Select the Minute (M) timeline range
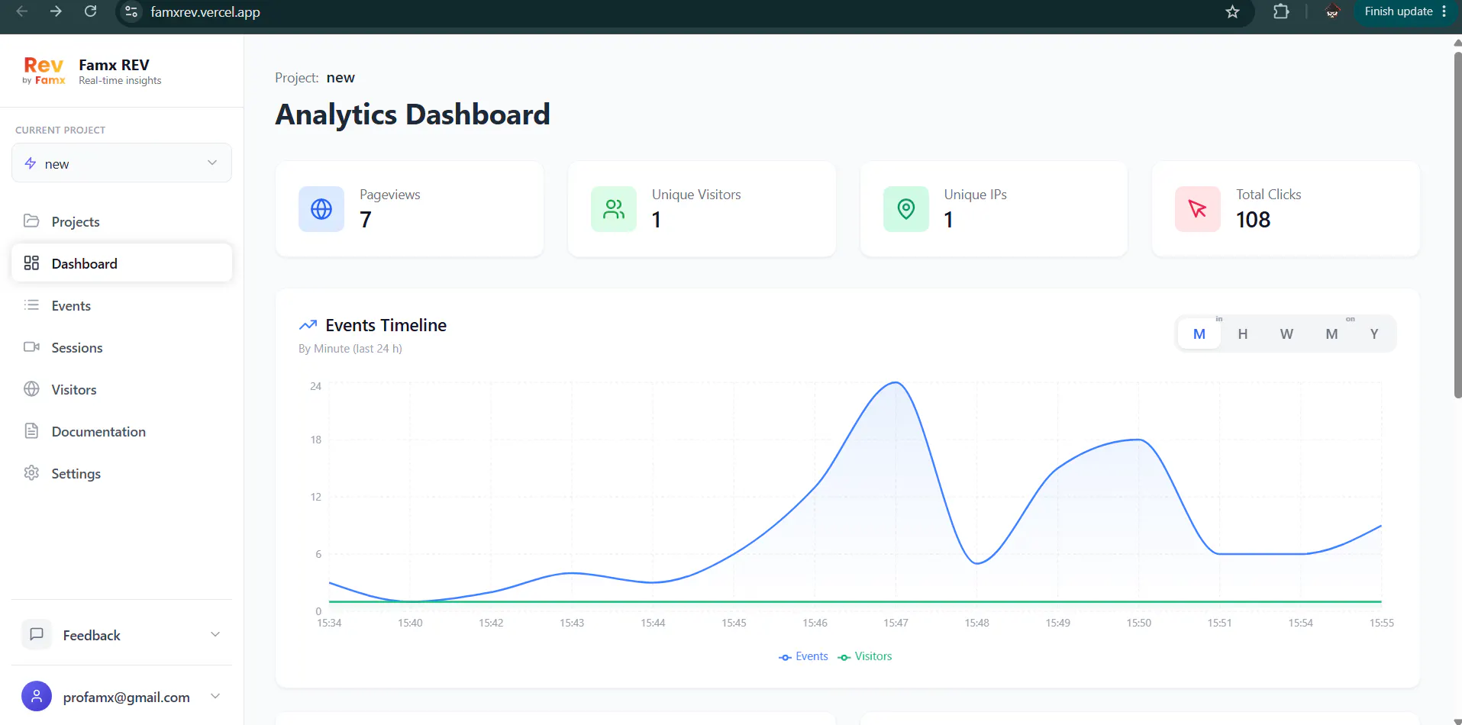Screen dimensions: 1462x725 (x=1199, y=334)
